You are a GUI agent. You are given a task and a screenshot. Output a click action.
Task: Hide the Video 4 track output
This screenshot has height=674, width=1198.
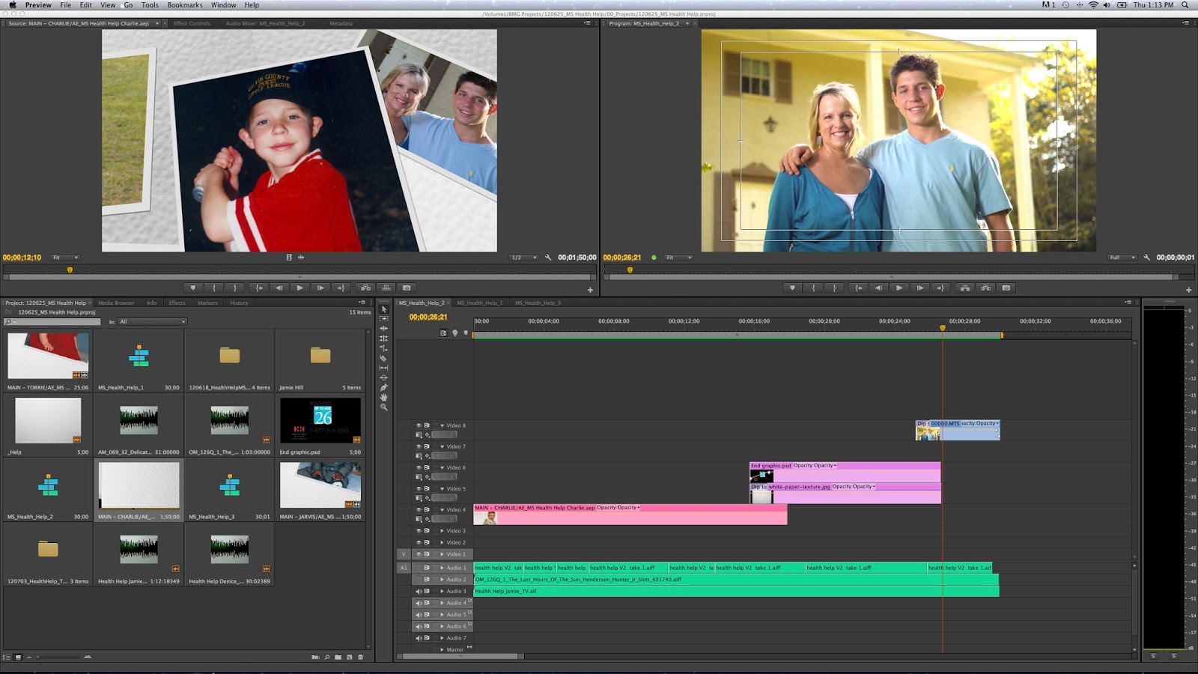coord(419,509)
